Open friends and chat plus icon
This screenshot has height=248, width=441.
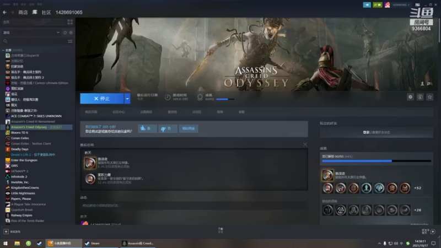433,231
